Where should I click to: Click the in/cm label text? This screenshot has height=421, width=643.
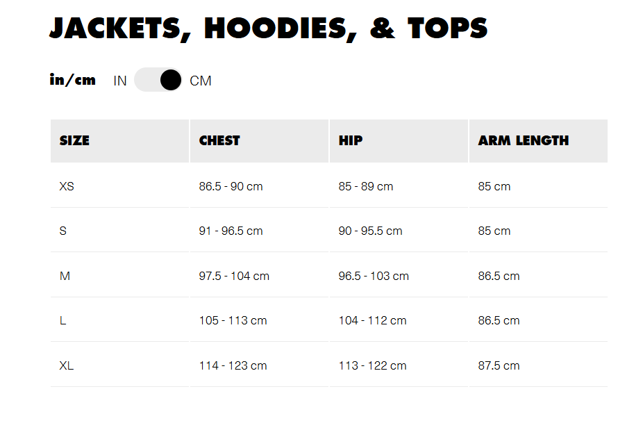(73, 80)
